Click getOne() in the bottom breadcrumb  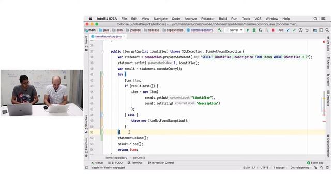click(139, 158)
